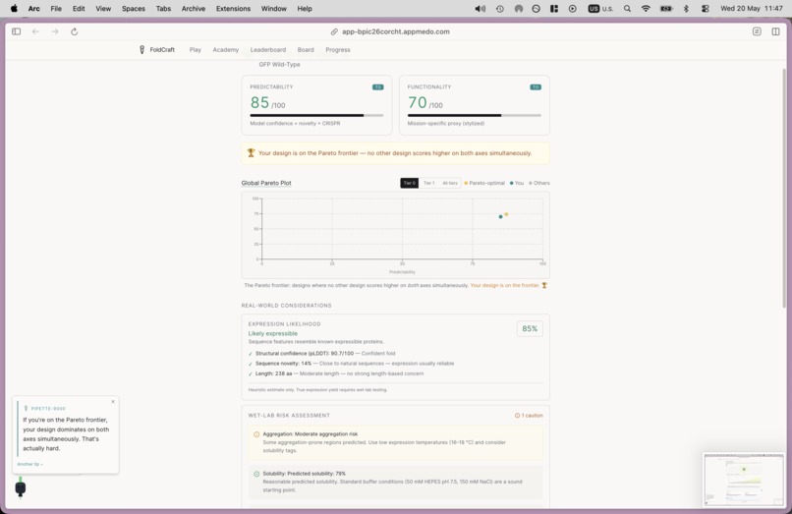
Task: Click Global Pareto Plot heading link
Action: [266, 183]
